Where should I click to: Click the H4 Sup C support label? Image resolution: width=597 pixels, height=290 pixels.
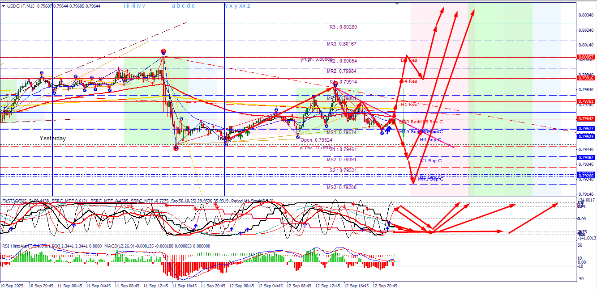(x=431, y=139)
